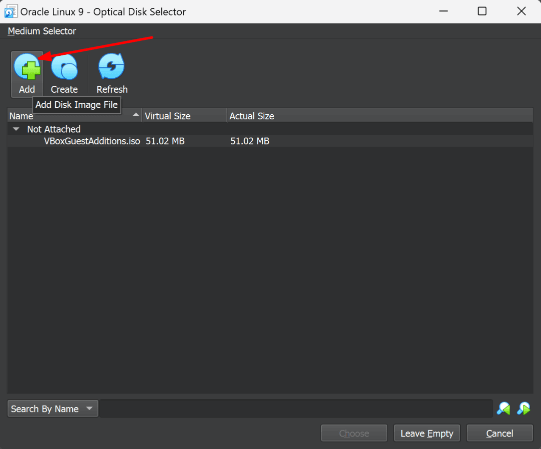Viewport: 541px width, 449px height.
Task: Collapse the Not Attached group
Action: 16,129
